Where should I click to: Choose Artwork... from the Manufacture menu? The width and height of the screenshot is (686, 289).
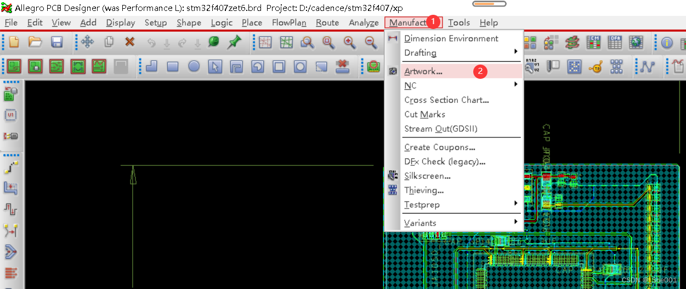point(423,71)
